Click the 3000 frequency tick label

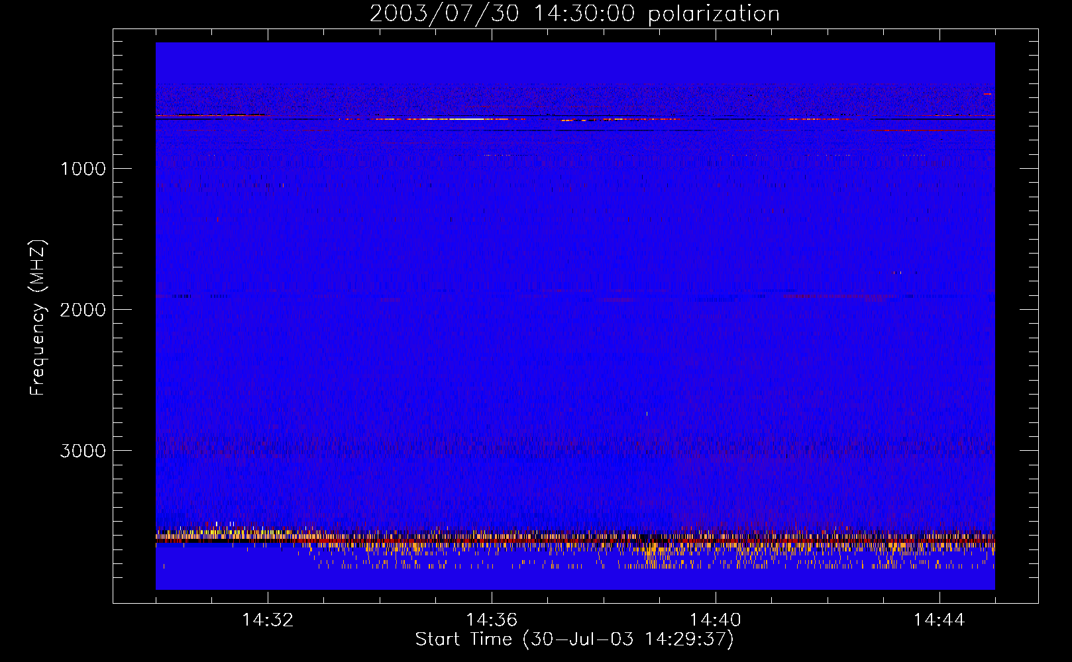click(83, 451)
